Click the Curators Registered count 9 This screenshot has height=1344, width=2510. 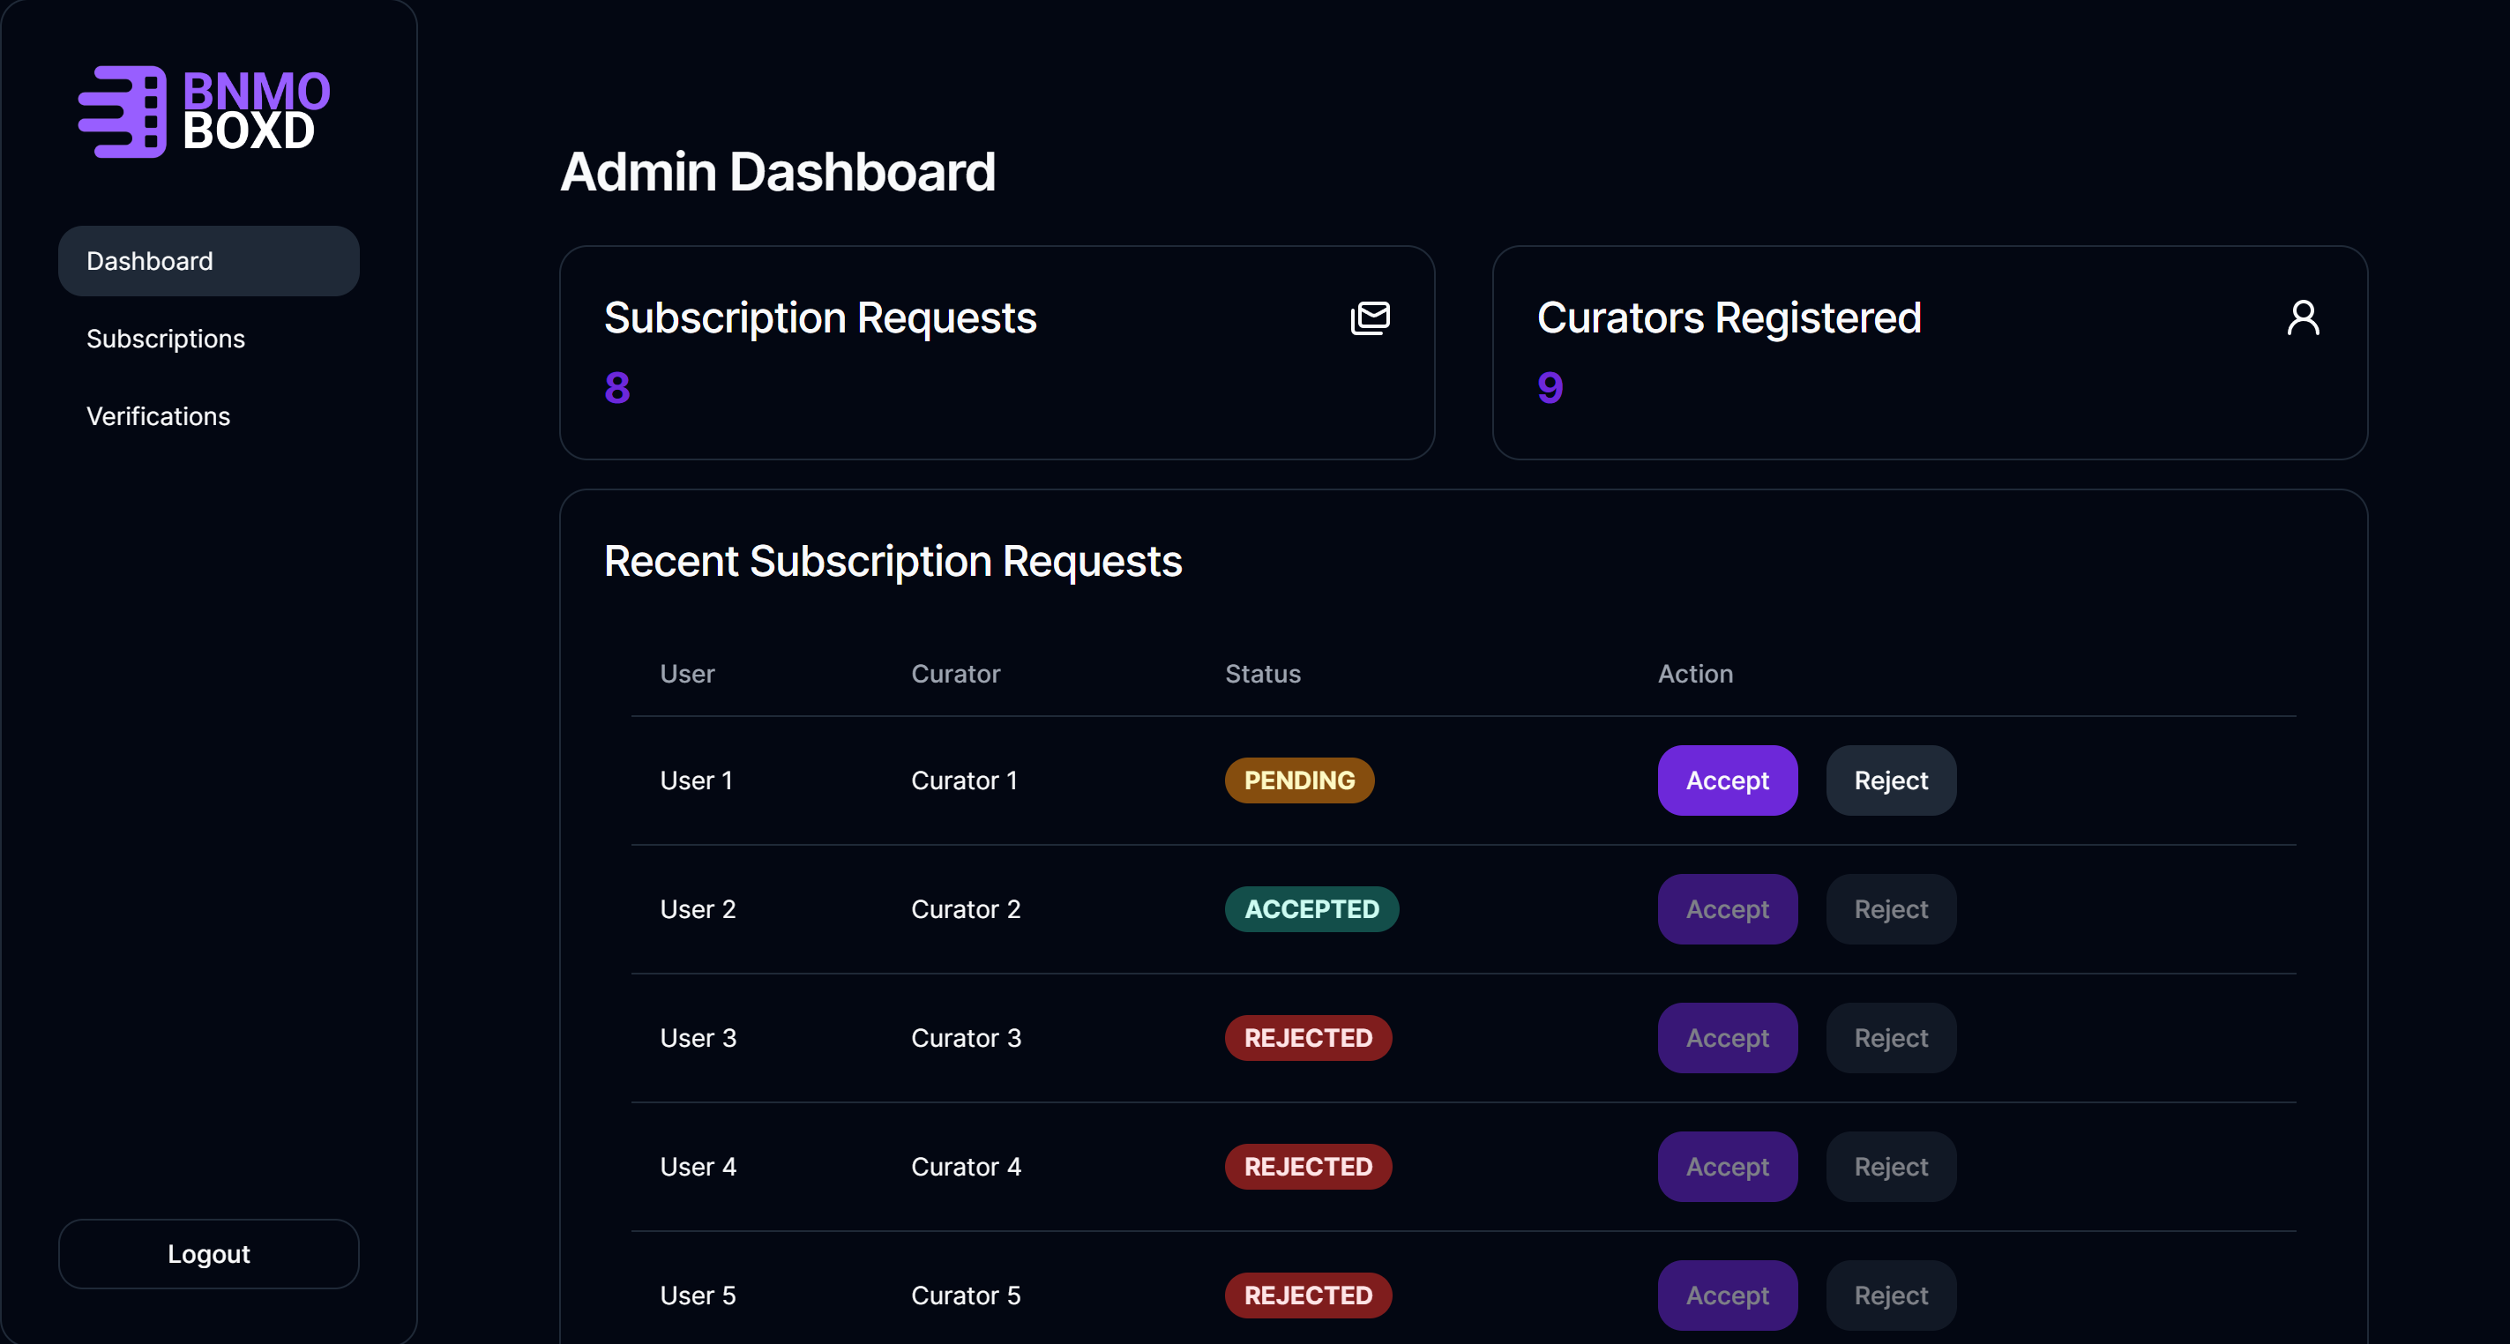pos(1550,388)
